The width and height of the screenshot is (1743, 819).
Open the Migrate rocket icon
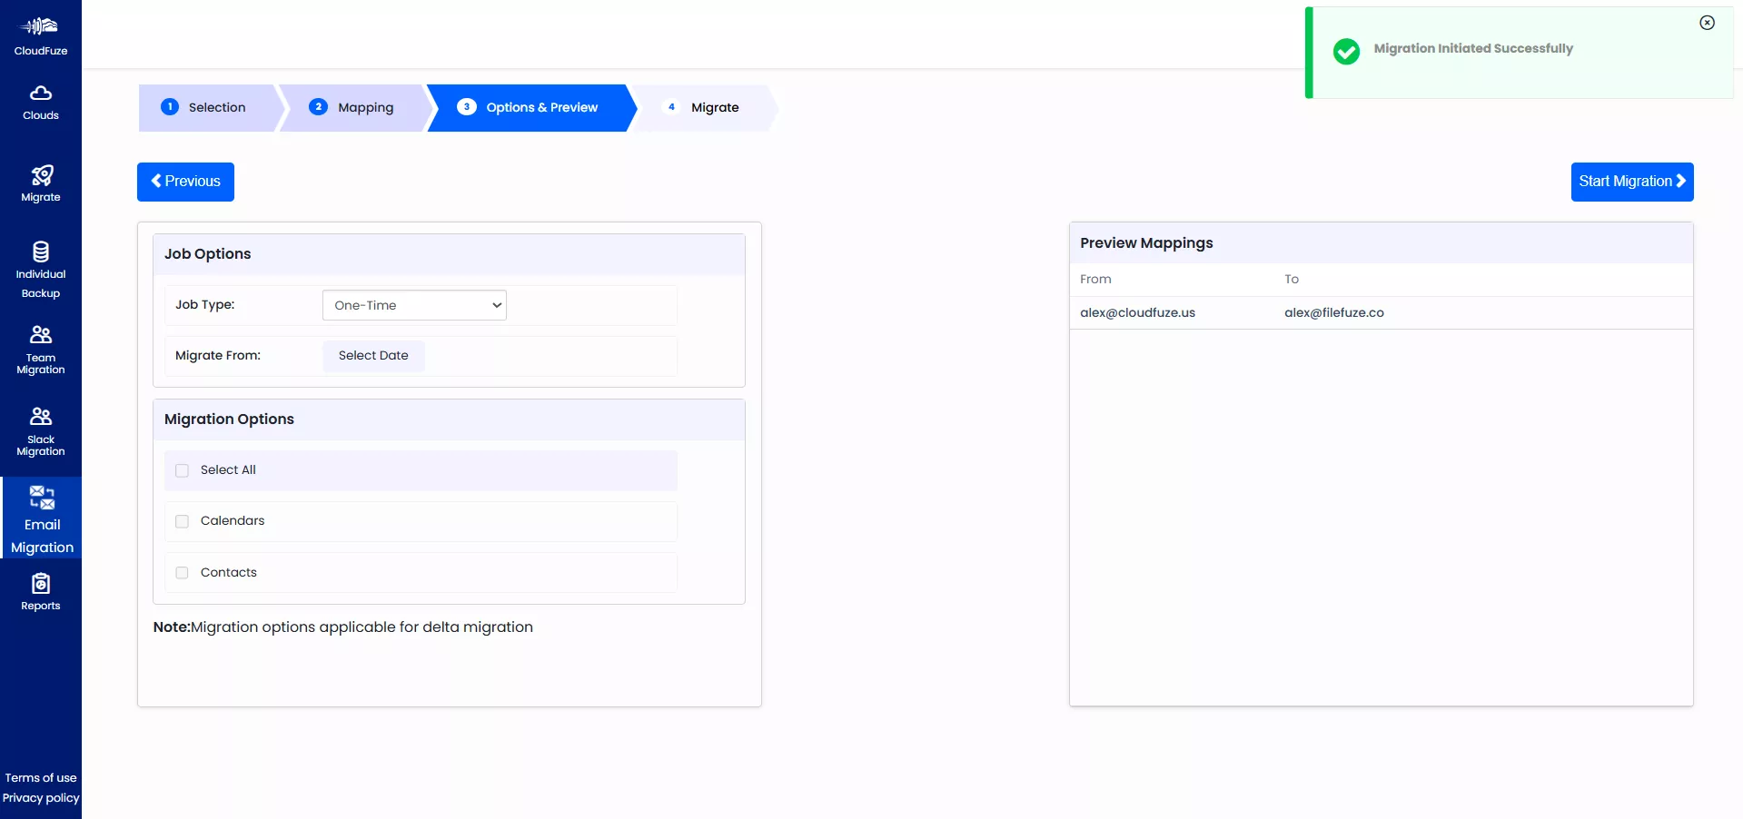point(41,175)
